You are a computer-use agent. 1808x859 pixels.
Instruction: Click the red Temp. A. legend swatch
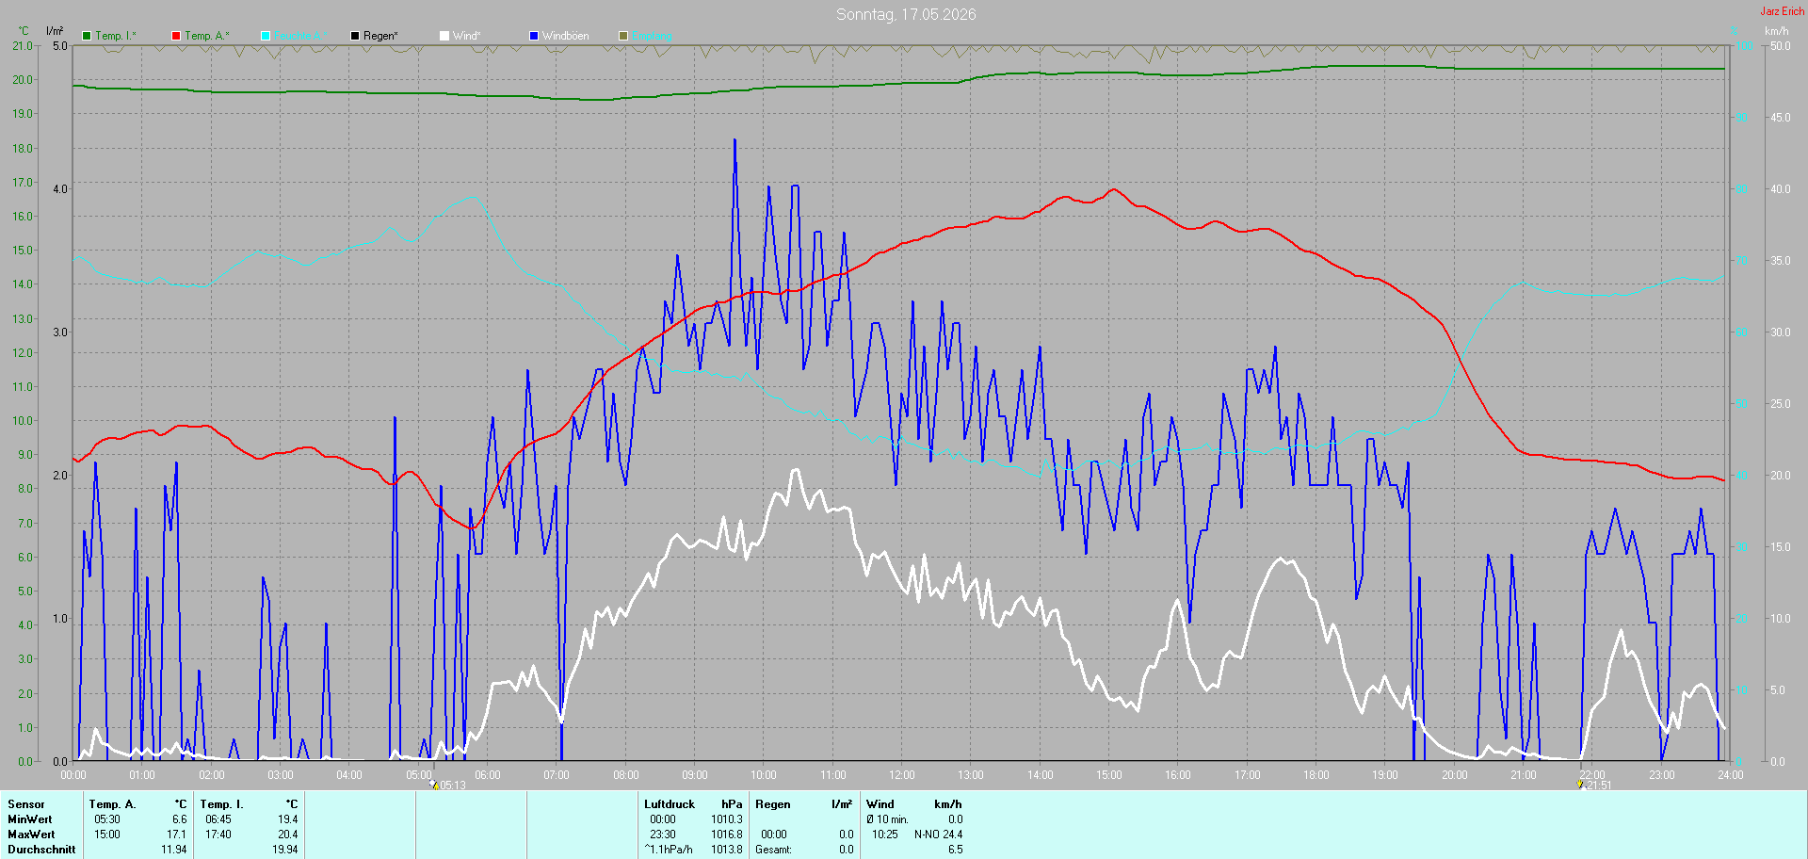(x=176, y=36)
